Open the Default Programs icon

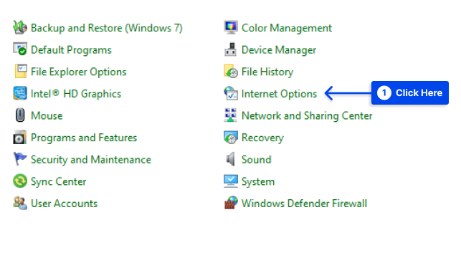[x=20, y=49]
